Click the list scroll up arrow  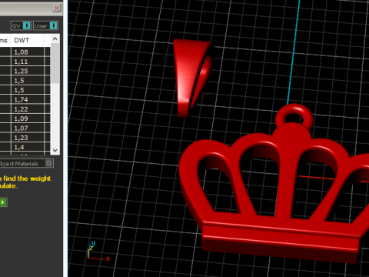tap(55, 38)
